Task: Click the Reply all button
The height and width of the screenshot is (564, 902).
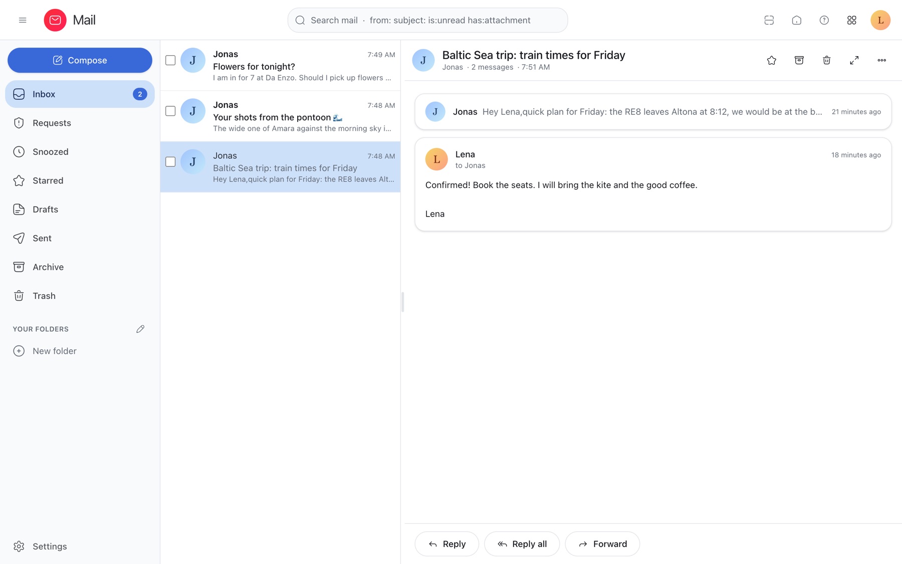Action: click(522, 544)
